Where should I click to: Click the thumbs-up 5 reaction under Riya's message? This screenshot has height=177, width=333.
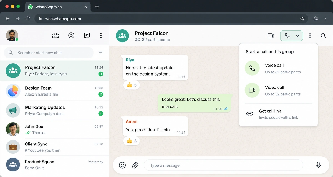tap(132, 85)
